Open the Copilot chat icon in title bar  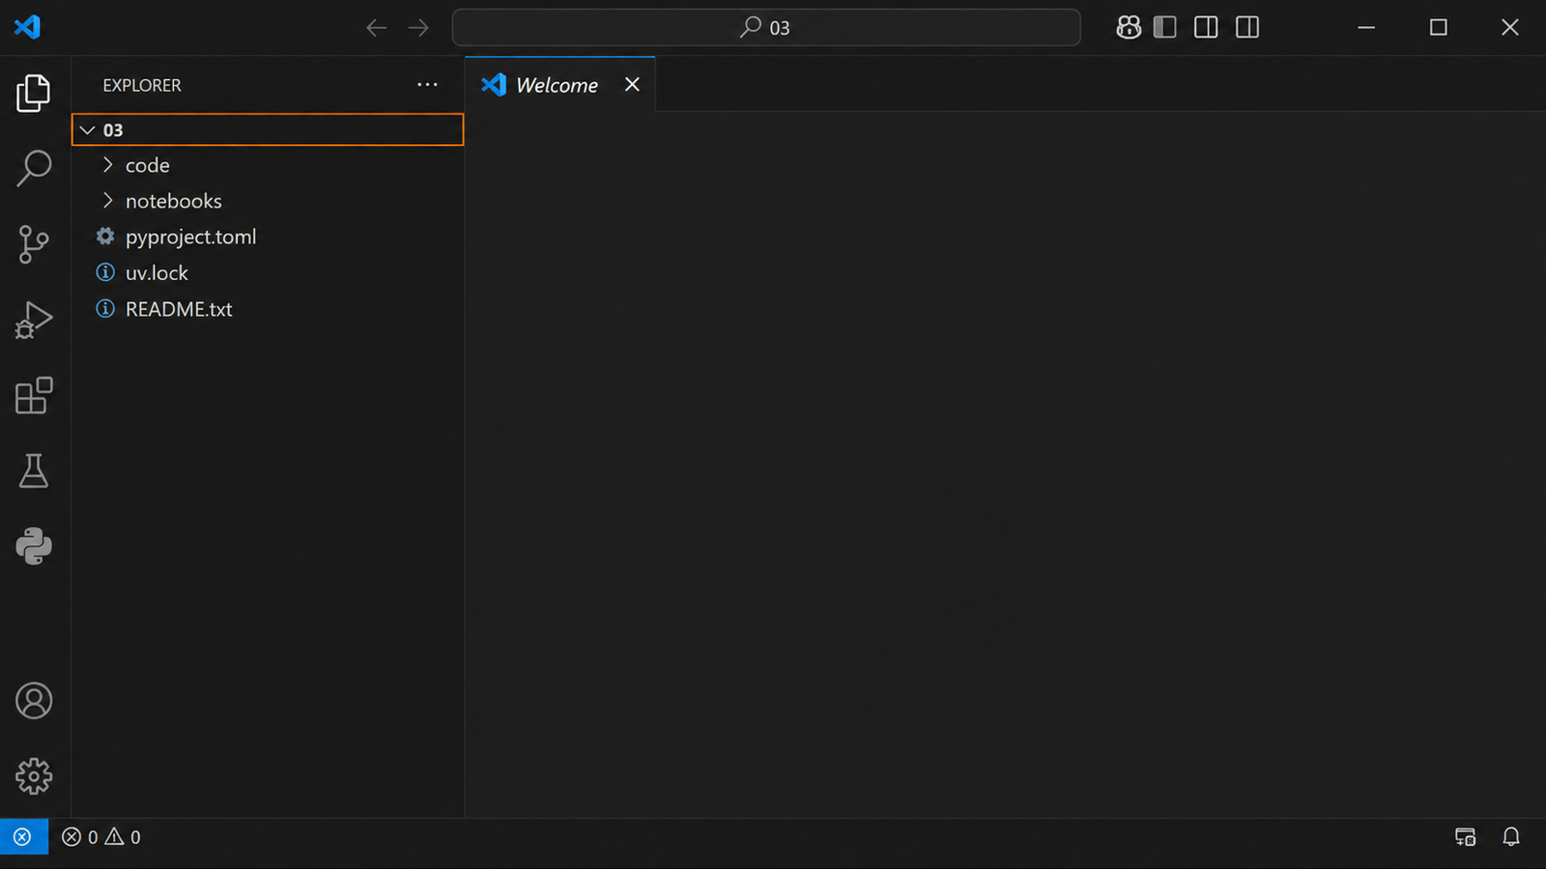[1129, 27]
